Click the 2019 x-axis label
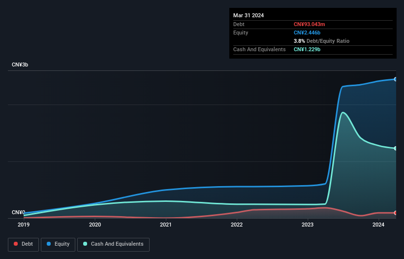404x259 pixels. 24,225
